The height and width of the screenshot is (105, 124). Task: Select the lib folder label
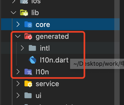pyautogui.click(x=35, y=13)
